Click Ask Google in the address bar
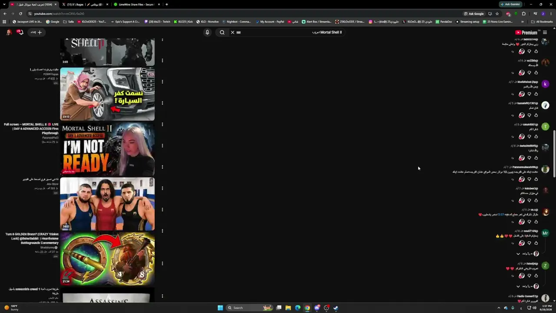 [x=474, y=13]
